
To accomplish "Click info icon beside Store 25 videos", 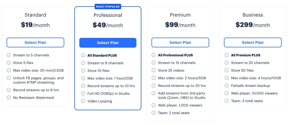I will (x=154, y=71).
